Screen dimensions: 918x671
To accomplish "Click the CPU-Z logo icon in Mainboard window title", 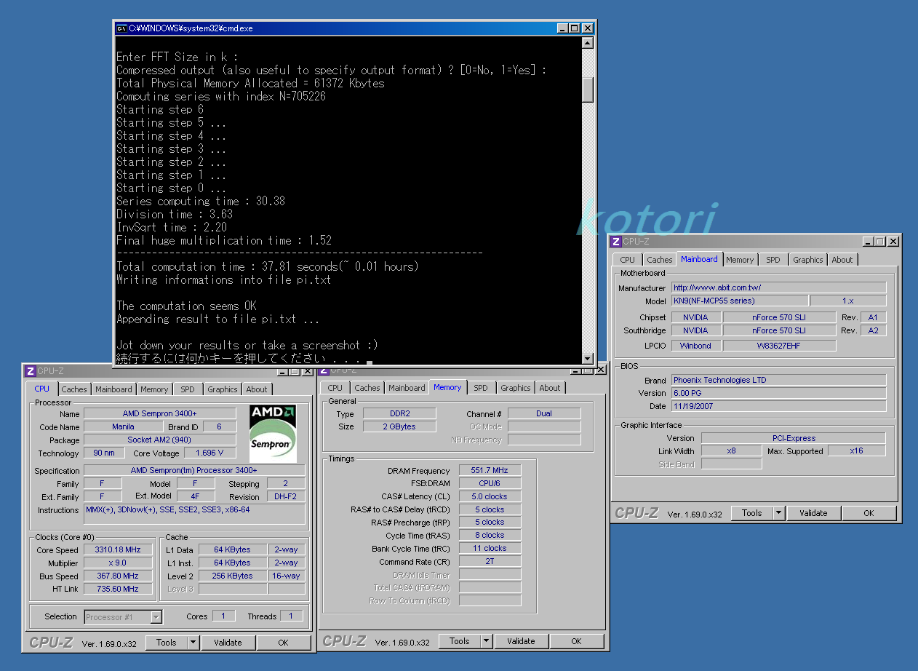I will tap(616, 242).
